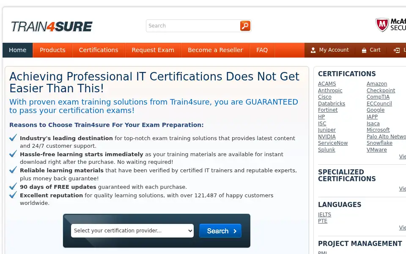Open the Cisco certification link
The height and width of the screenshot is (254, 406).
click(x=325, y=97)
